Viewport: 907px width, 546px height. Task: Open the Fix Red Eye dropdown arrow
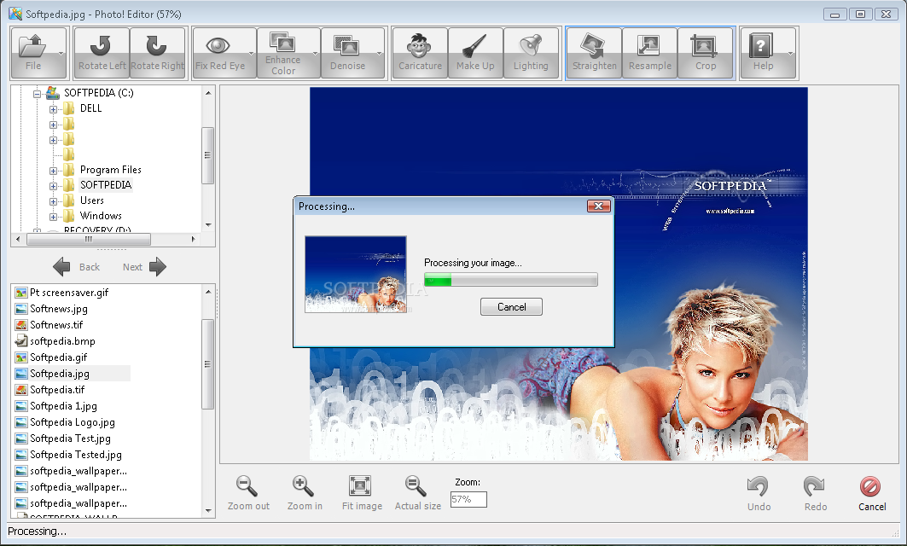[251, 54]
